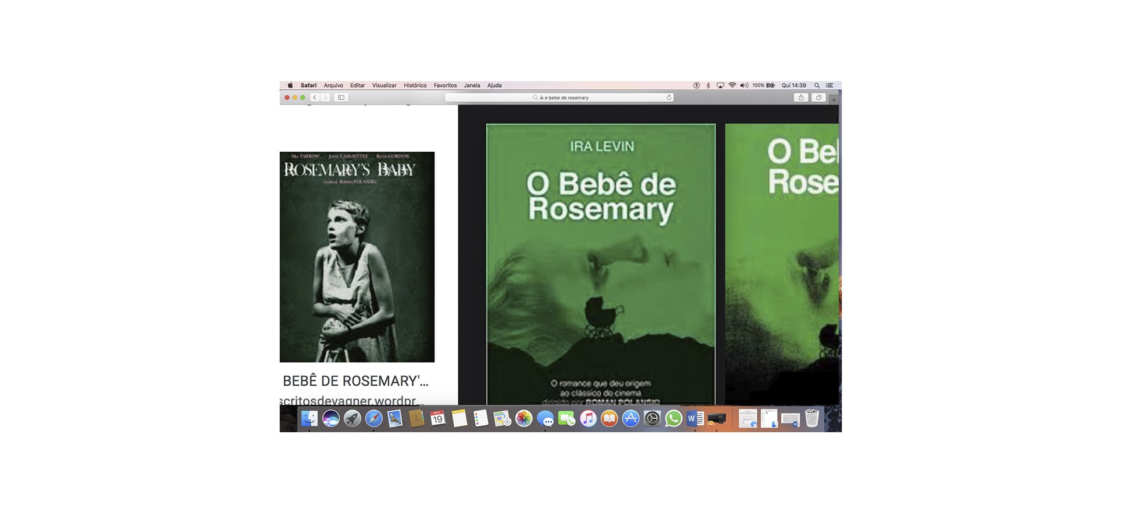Click the address bar showing 'e bebe de rosemary'
Viewport: 1121px width, 525px height.
[x=559, y=97]
